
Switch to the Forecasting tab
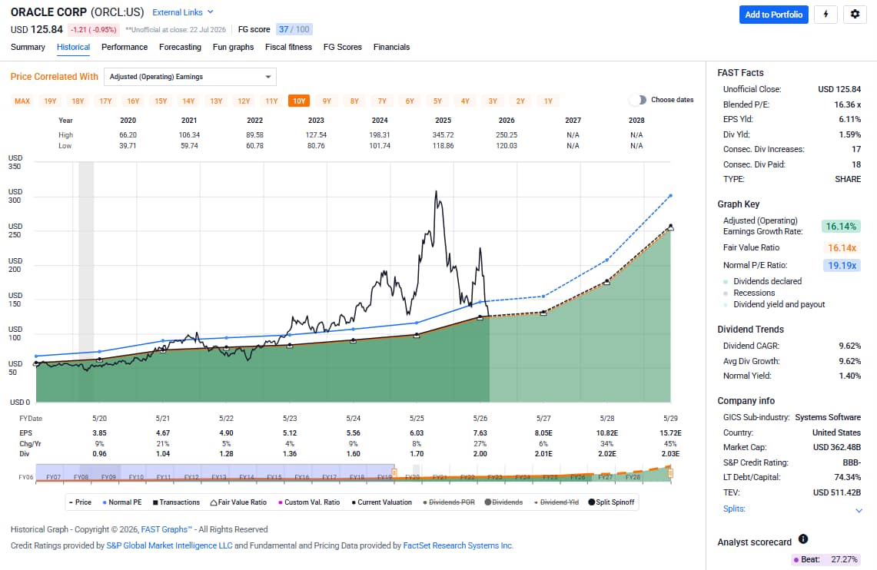(x=180, y=47)
